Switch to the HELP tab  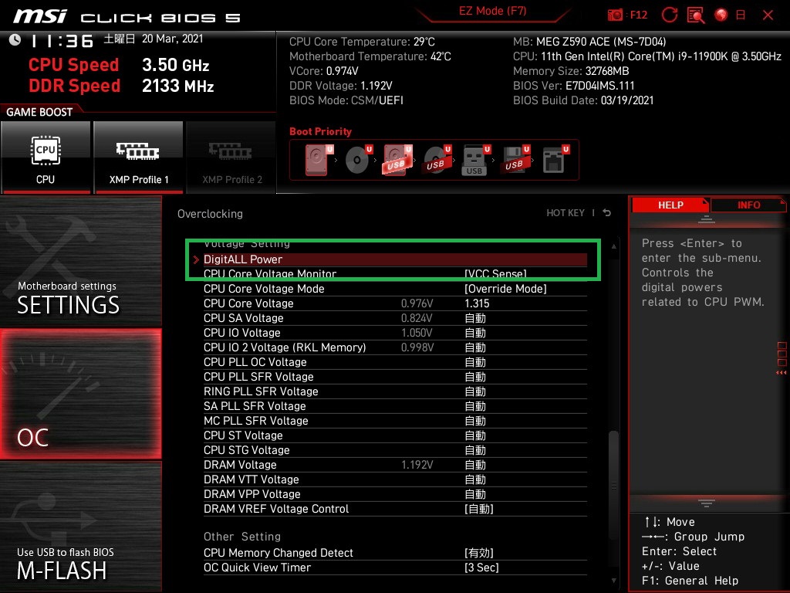click(670, 205)
